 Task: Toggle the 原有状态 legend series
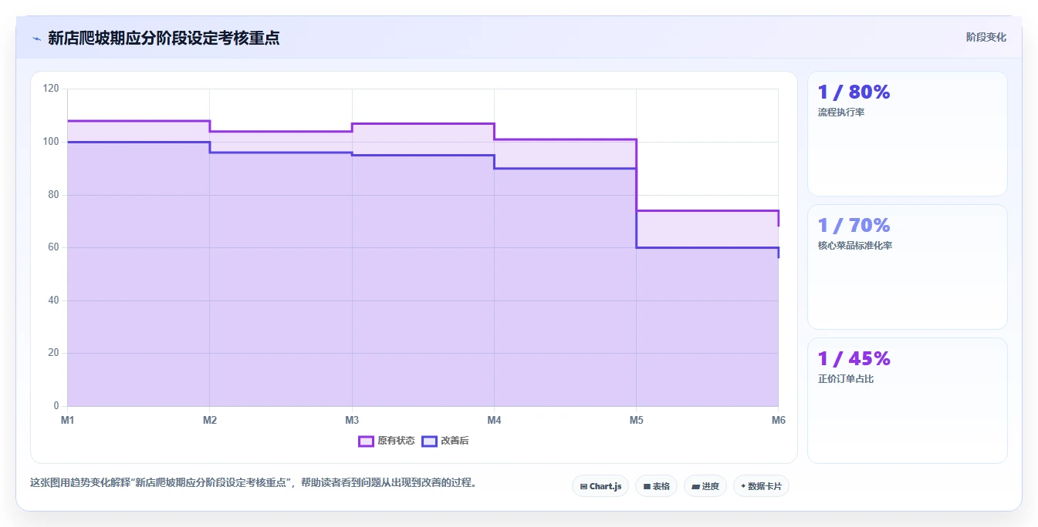387,441
